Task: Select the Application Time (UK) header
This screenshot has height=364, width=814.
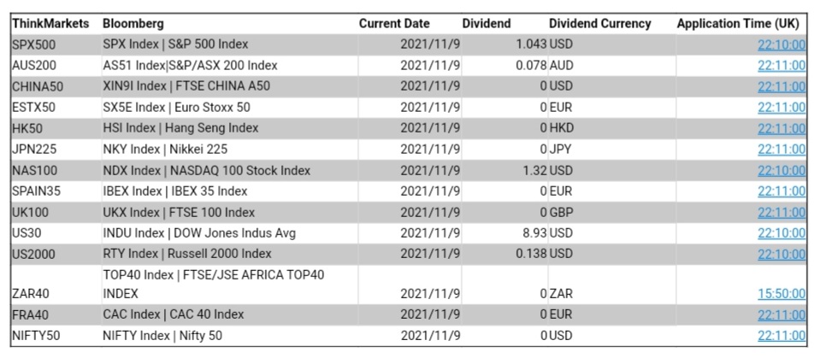Action: pos(737,24)
